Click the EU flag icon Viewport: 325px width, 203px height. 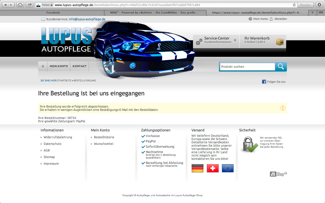228,168
